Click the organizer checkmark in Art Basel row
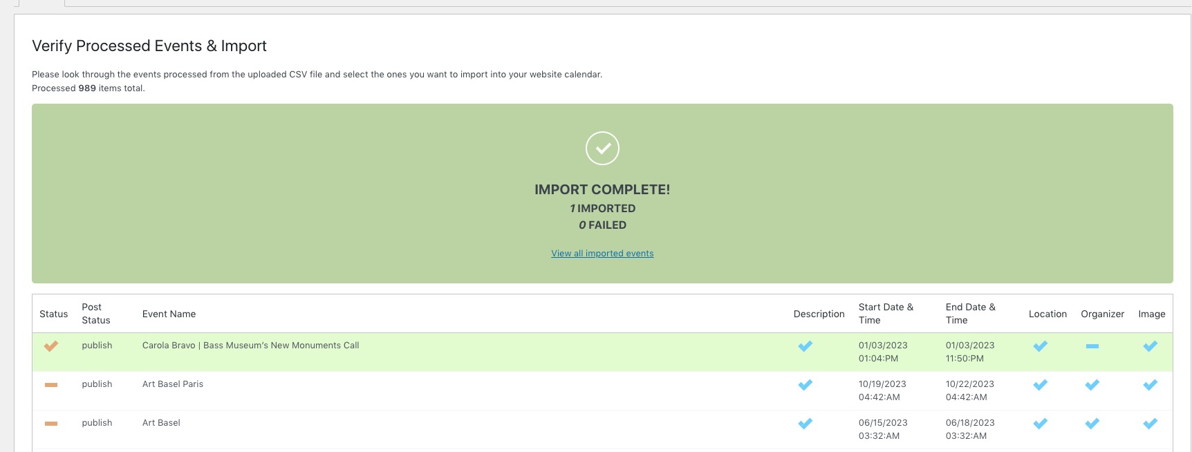The image size is (1192, 452). [1092, 424]
